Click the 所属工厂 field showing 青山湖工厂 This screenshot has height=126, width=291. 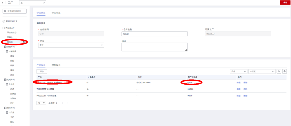click(x=238, y=34)
